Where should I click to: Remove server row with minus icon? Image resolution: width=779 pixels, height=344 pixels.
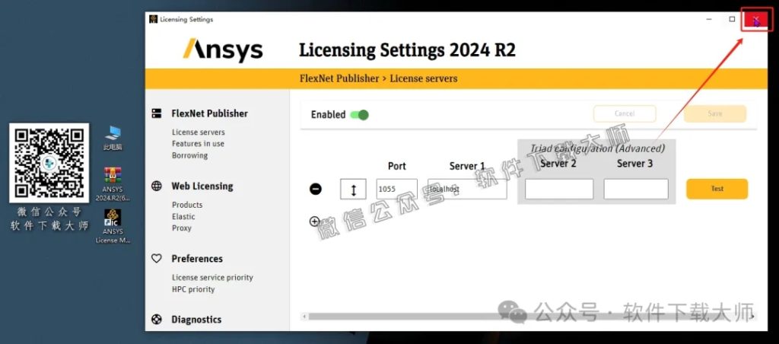coord(316,189)
